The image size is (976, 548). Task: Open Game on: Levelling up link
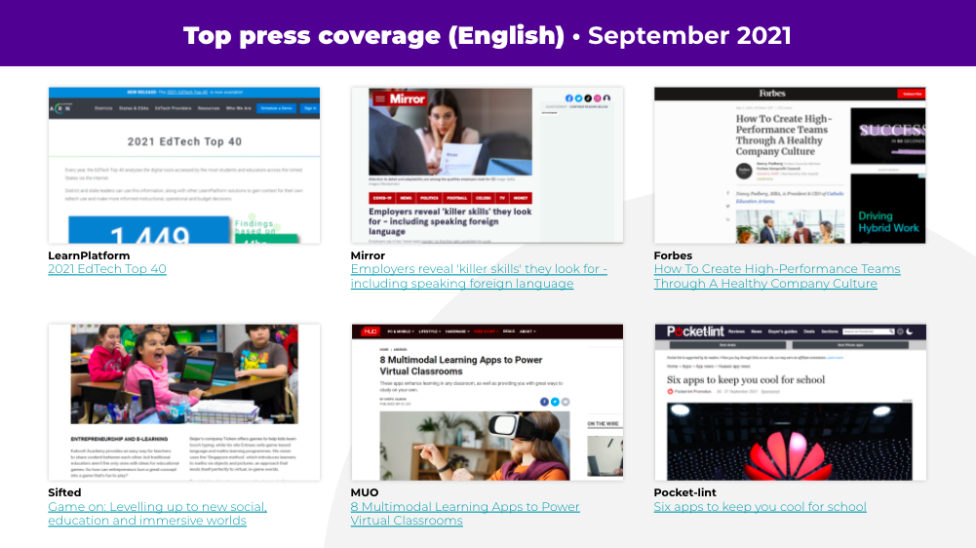[158, 514]
